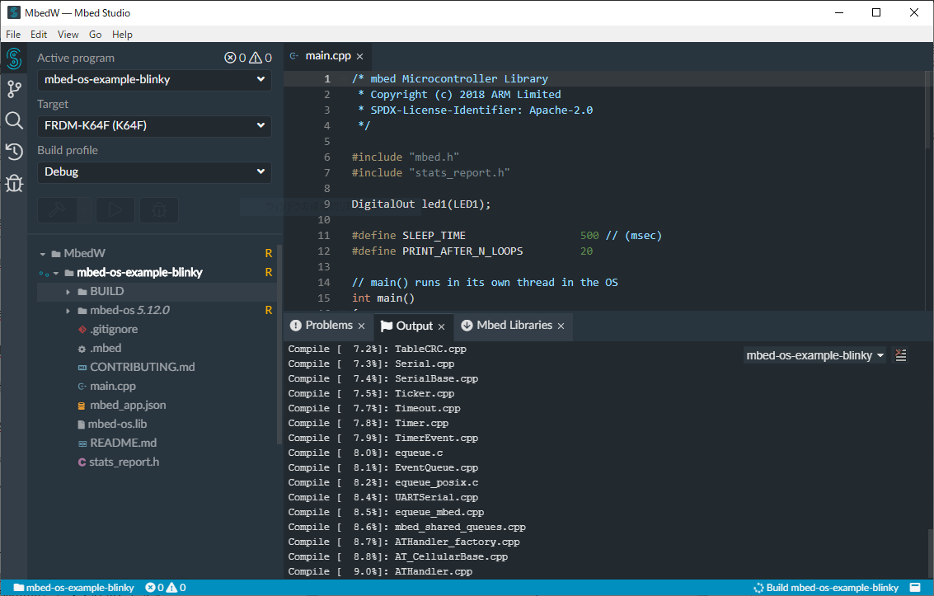Click the #define SLEEP_TIME line

(x=507, y=236)
